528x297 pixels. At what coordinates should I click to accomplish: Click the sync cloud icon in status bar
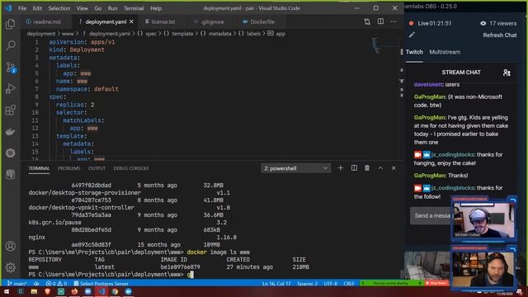click(36, 284)
